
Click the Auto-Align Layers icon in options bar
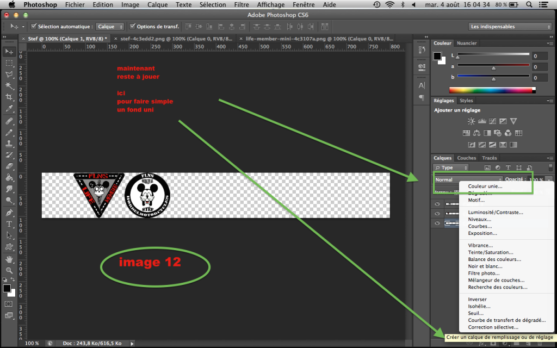coord(325,27)
